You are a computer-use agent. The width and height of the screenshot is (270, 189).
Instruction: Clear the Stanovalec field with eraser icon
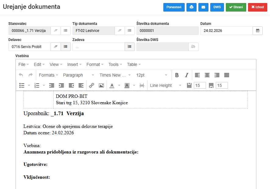tap(56, 31)
